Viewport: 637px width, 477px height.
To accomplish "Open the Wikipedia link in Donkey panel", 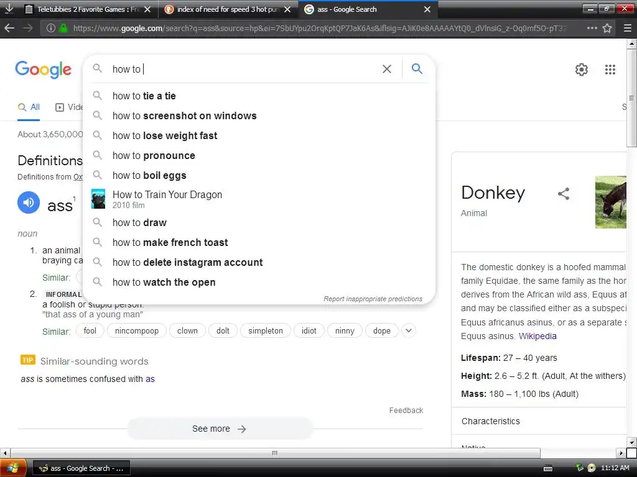I will [537, 336].
